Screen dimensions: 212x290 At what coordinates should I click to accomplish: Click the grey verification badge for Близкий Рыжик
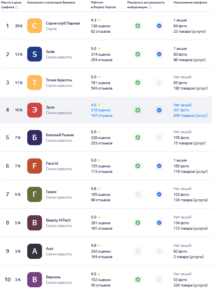pos(159,137)
